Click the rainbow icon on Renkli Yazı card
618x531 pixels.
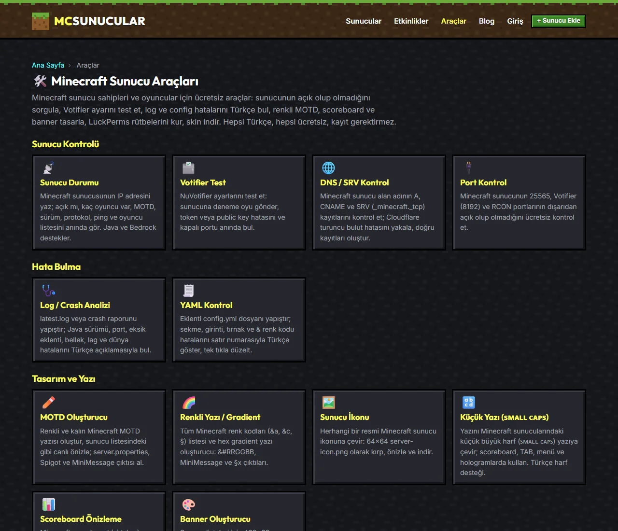[x=188, y=403]
